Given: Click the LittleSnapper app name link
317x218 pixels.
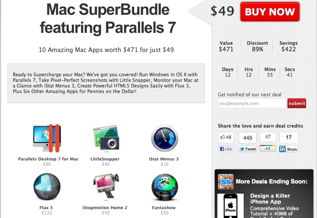Looking at the screenshot, I should [105, 159].
